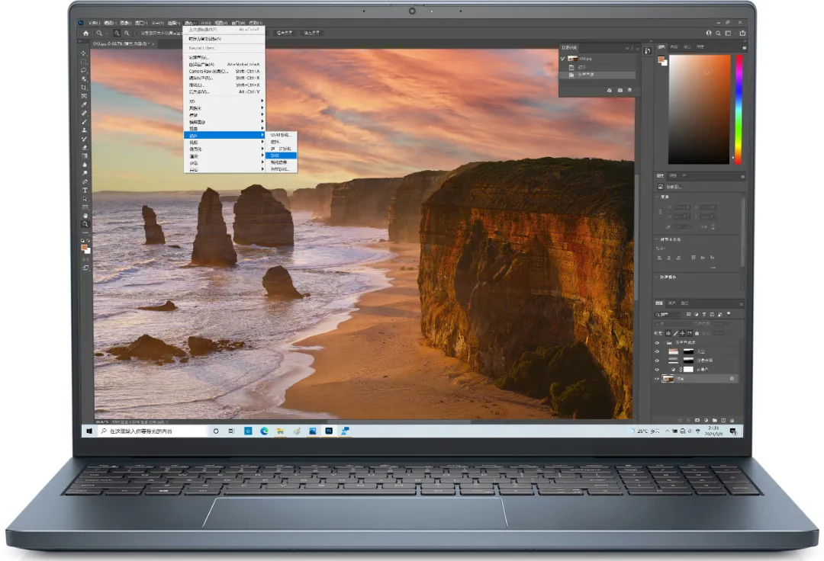Show hidden icons chevron in system tray
This screenshot has width=824, height=561.
pos(667,431)
